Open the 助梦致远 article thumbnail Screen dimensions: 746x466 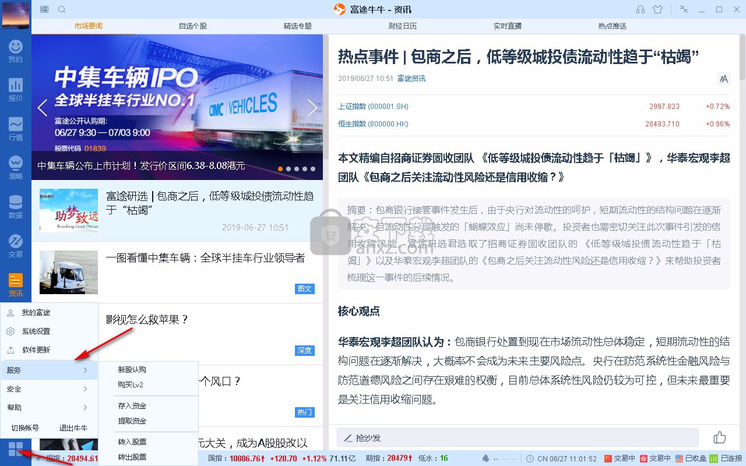tap(69, 210)
